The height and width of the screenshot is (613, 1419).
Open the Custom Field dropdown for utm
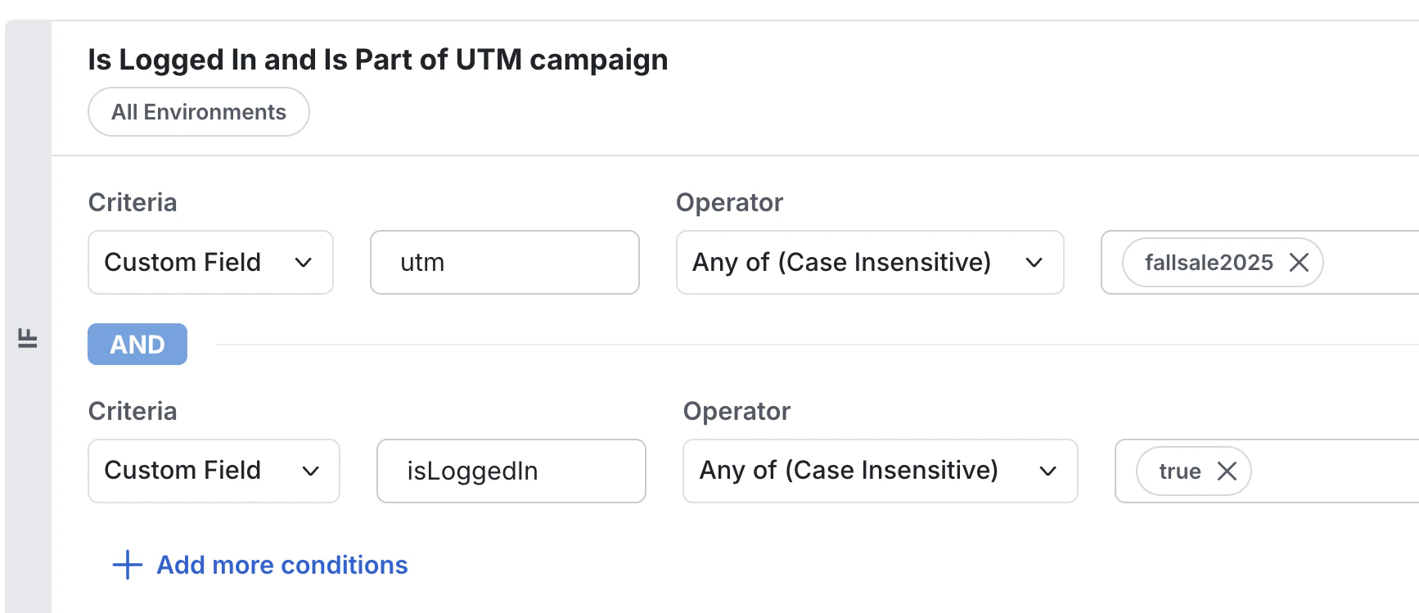click(x=210, y=263)
